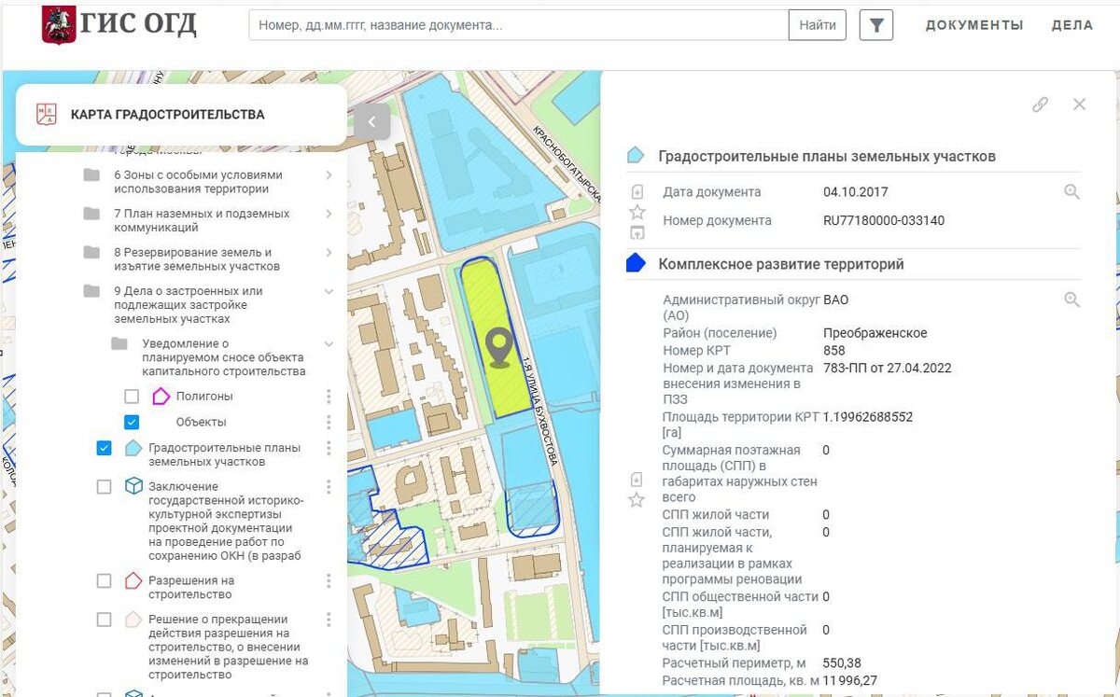The image size is (1120, 697).
Task: Click calculated area value 11 996,27
Action: click(850, 681)
